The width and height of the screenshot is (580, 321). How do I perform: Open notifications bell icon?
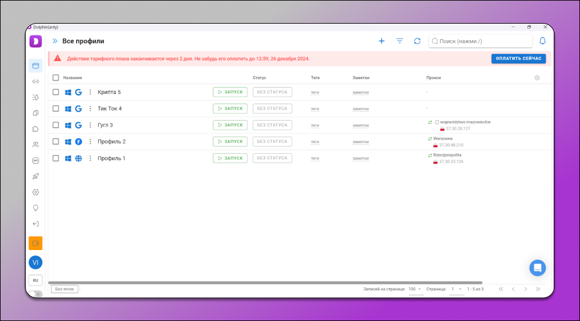542,41
